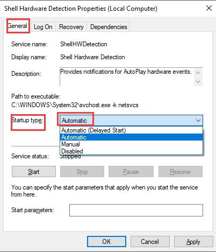Choose the highlighted Automatic option
Viewport: 216px width, 252px height.
131,137
